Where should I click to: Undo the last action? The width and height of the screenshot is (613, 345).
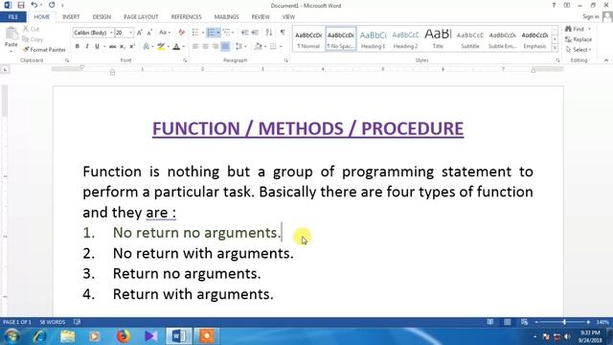[x=34, y=5]
